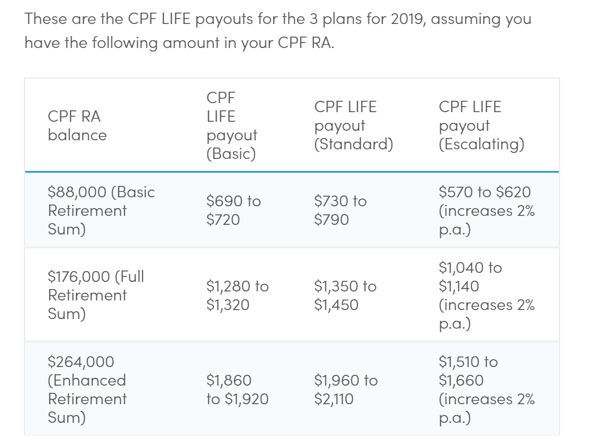
Task: Click the "CPF RA balance" column header
Action: 77,125
